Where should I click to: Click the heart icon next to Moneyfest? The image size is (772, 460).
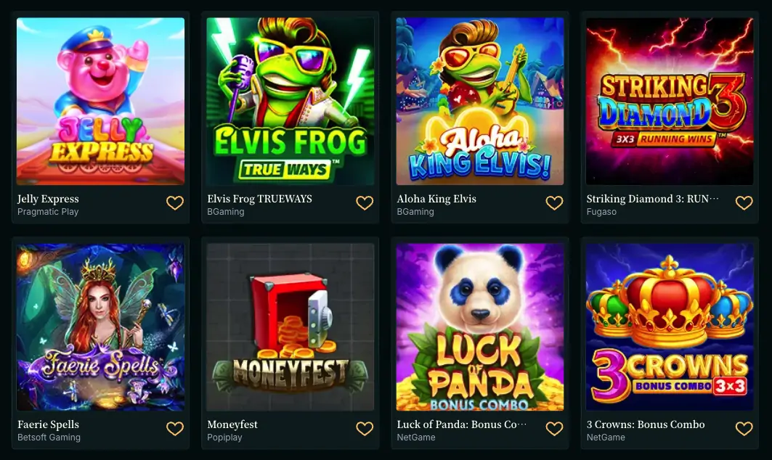coord(365,429)
